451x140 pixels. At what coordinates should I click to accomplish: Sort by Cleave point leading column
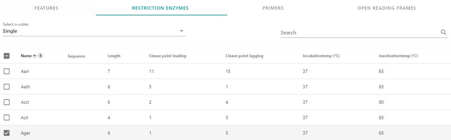point(167,56)
